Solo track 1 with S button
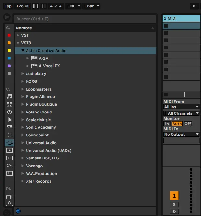 pos(174,205)
